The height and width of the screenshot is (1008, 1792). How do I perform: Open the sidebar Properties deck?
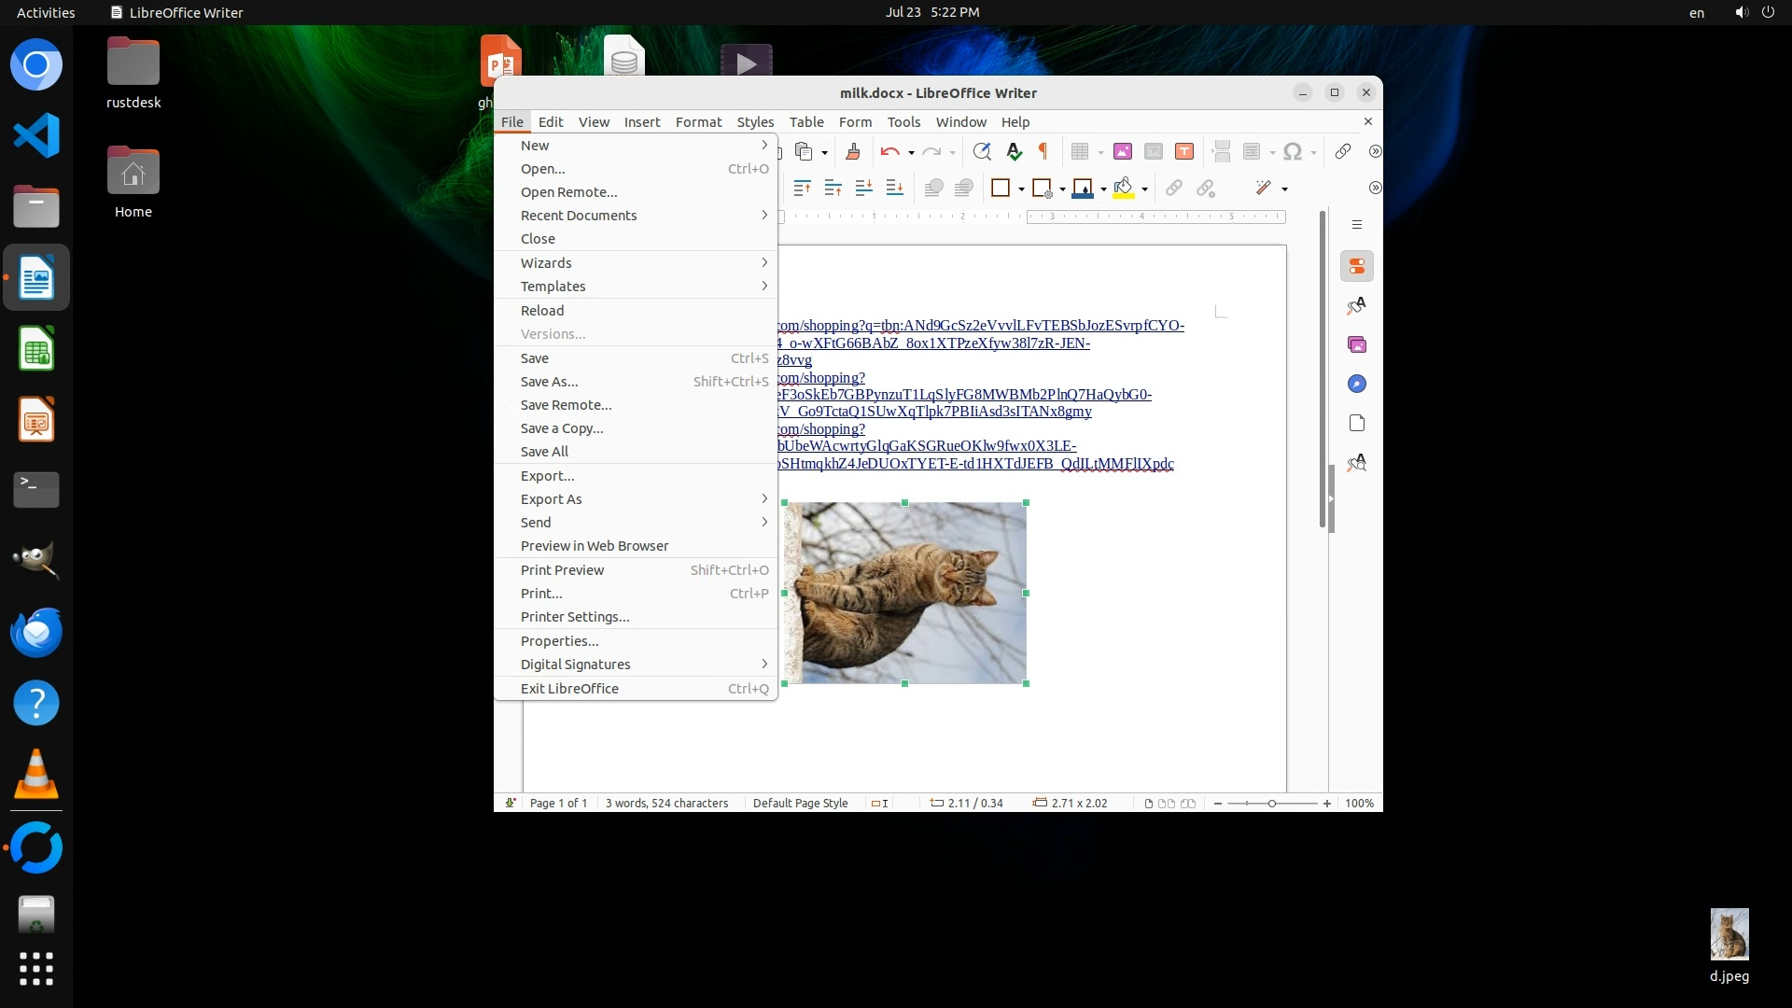(x=1357, y=267)
